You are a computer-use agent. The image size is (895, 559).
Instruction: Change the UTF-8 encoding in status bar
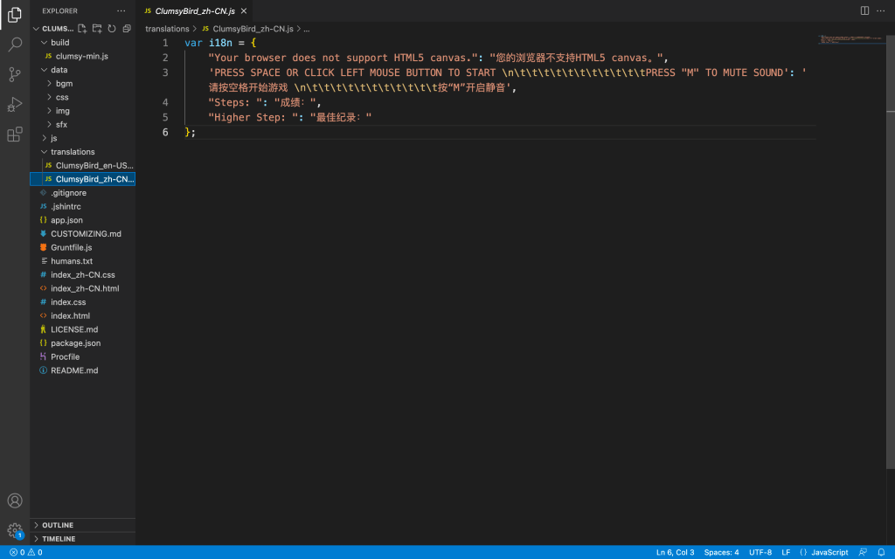(760, 552)
